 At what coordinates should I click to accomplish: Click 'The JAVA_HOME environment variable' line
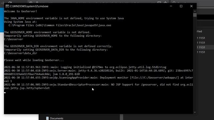click(x=64, y=18)
